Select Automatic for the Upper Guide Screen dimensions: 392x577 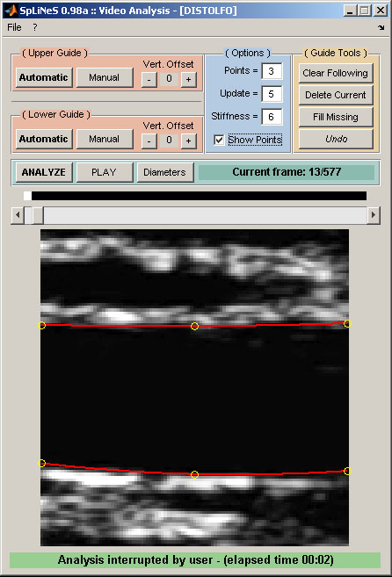pyautogui.click(x=44, y=77)
